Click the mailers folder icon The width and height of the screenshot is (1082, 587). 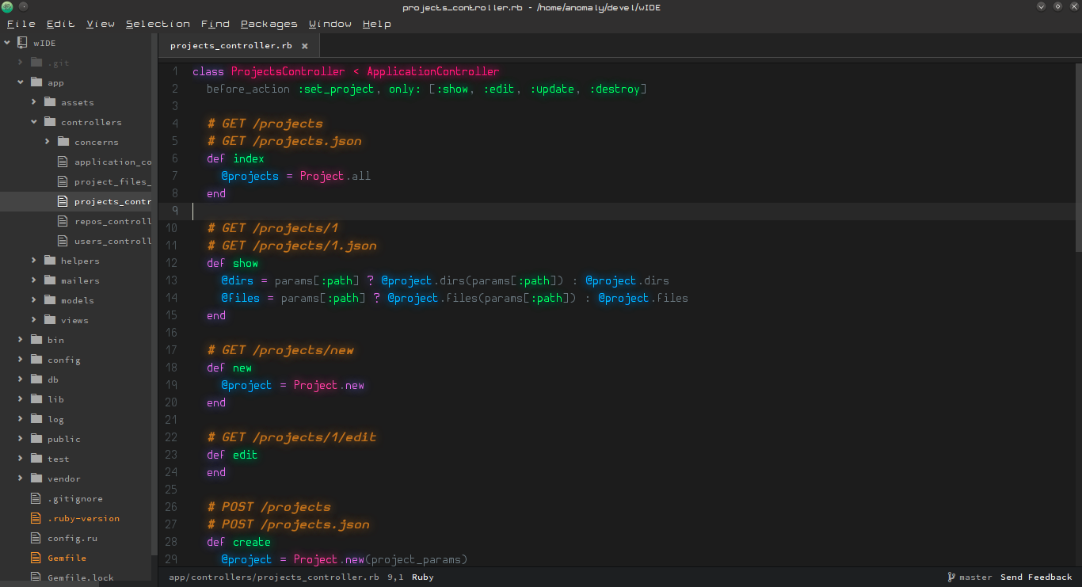click(50, 280)
